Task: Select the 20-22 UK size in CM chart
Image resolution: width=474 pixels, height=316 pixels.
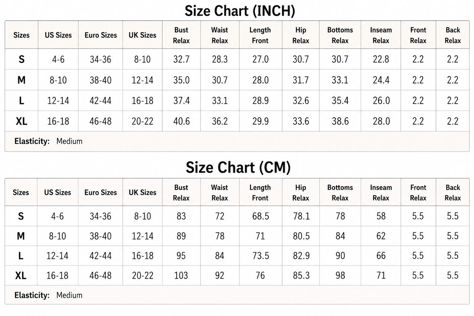Action: point(142,276)
